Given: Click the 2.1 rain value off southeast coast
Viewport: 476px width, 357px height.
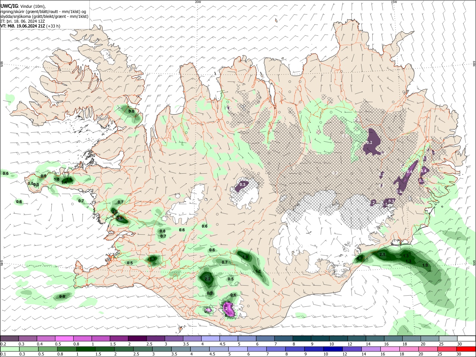Looking at the screenshot, I should 382,254.
